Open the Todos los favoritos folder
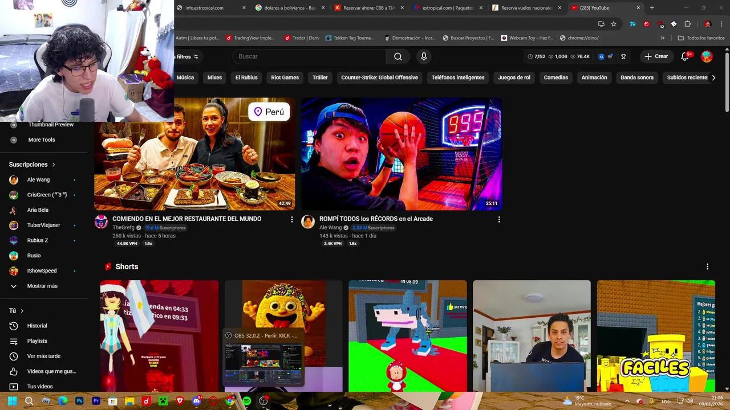The height and width of the screenshot is (410, 730). (701, 38)
